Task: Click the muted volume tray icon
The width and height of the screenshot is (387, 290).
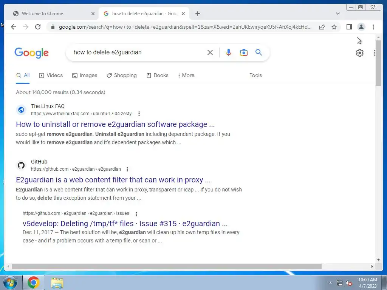Action: 349,283
